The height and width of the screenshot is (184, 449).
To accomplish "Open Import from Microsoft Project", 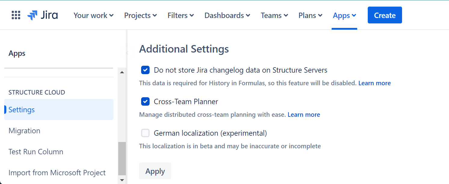I will 57,173.
